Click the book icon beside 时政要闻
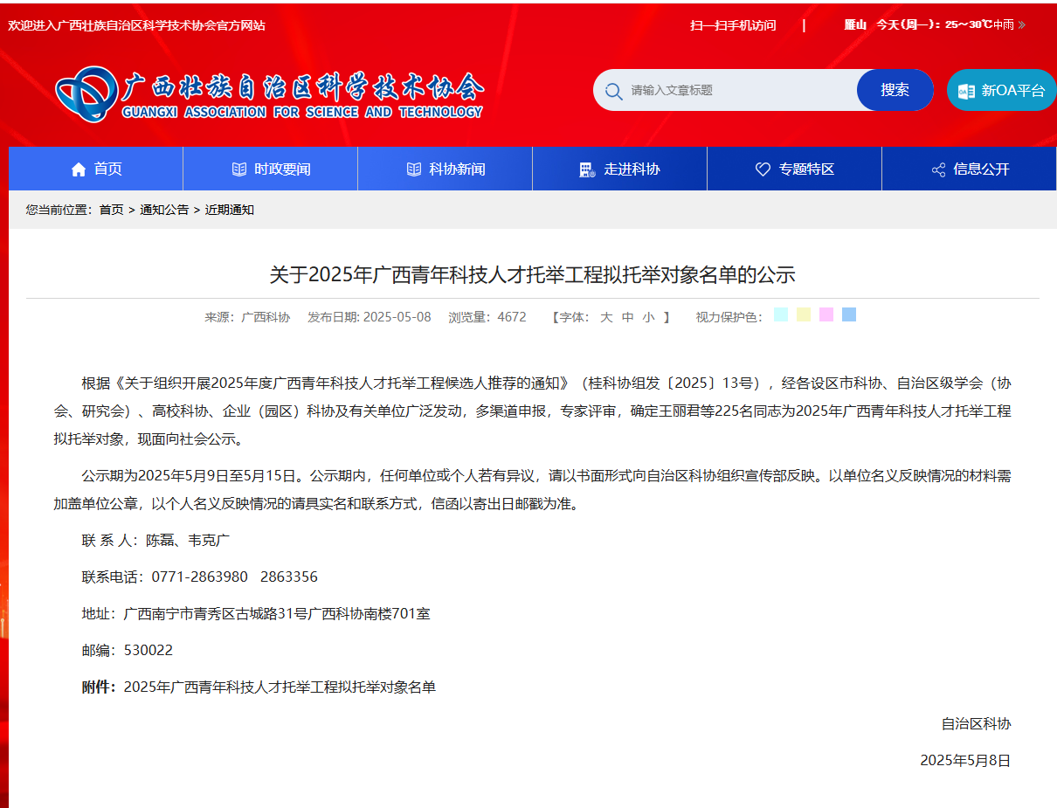The image size is (1057, 808). pyautogui.click(x=239, y=169)
